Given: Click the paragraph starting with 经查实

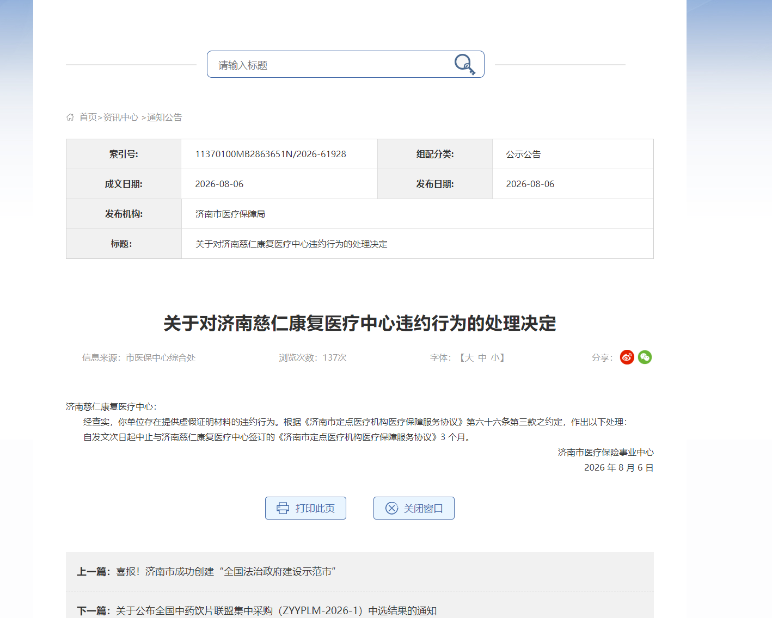Looking at the screenshot, I should (x=356, y=422).
